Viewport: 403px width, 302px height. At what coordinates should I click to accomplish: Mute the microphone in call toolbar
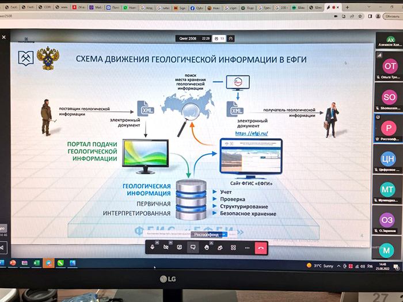[153, 247]
